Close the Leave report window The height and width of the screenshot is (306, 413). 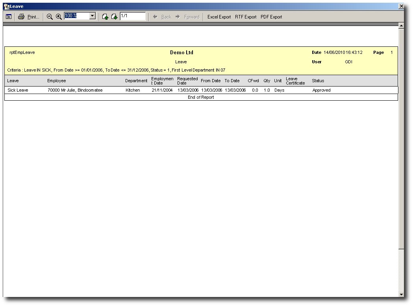pos(401,6)
